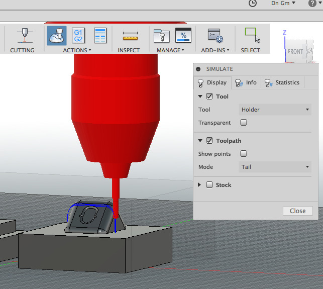Select the Measure ruler icon
This screenshot has width=323, height=289.
click(130, 36)
